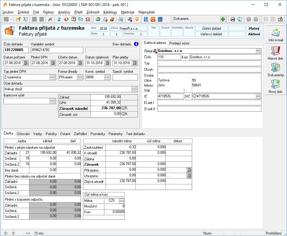The image size is (287, 236).
Task: Create Nový dok. from side panel
Action: click(x=276, y=86)
